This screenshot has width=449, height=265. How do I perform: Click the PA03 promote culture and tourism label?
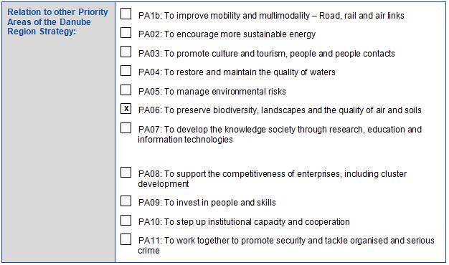[x=266, y=54]
